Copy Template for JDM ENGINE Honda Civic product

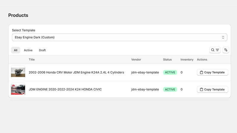pyautogui.click(x=212, y=90)
